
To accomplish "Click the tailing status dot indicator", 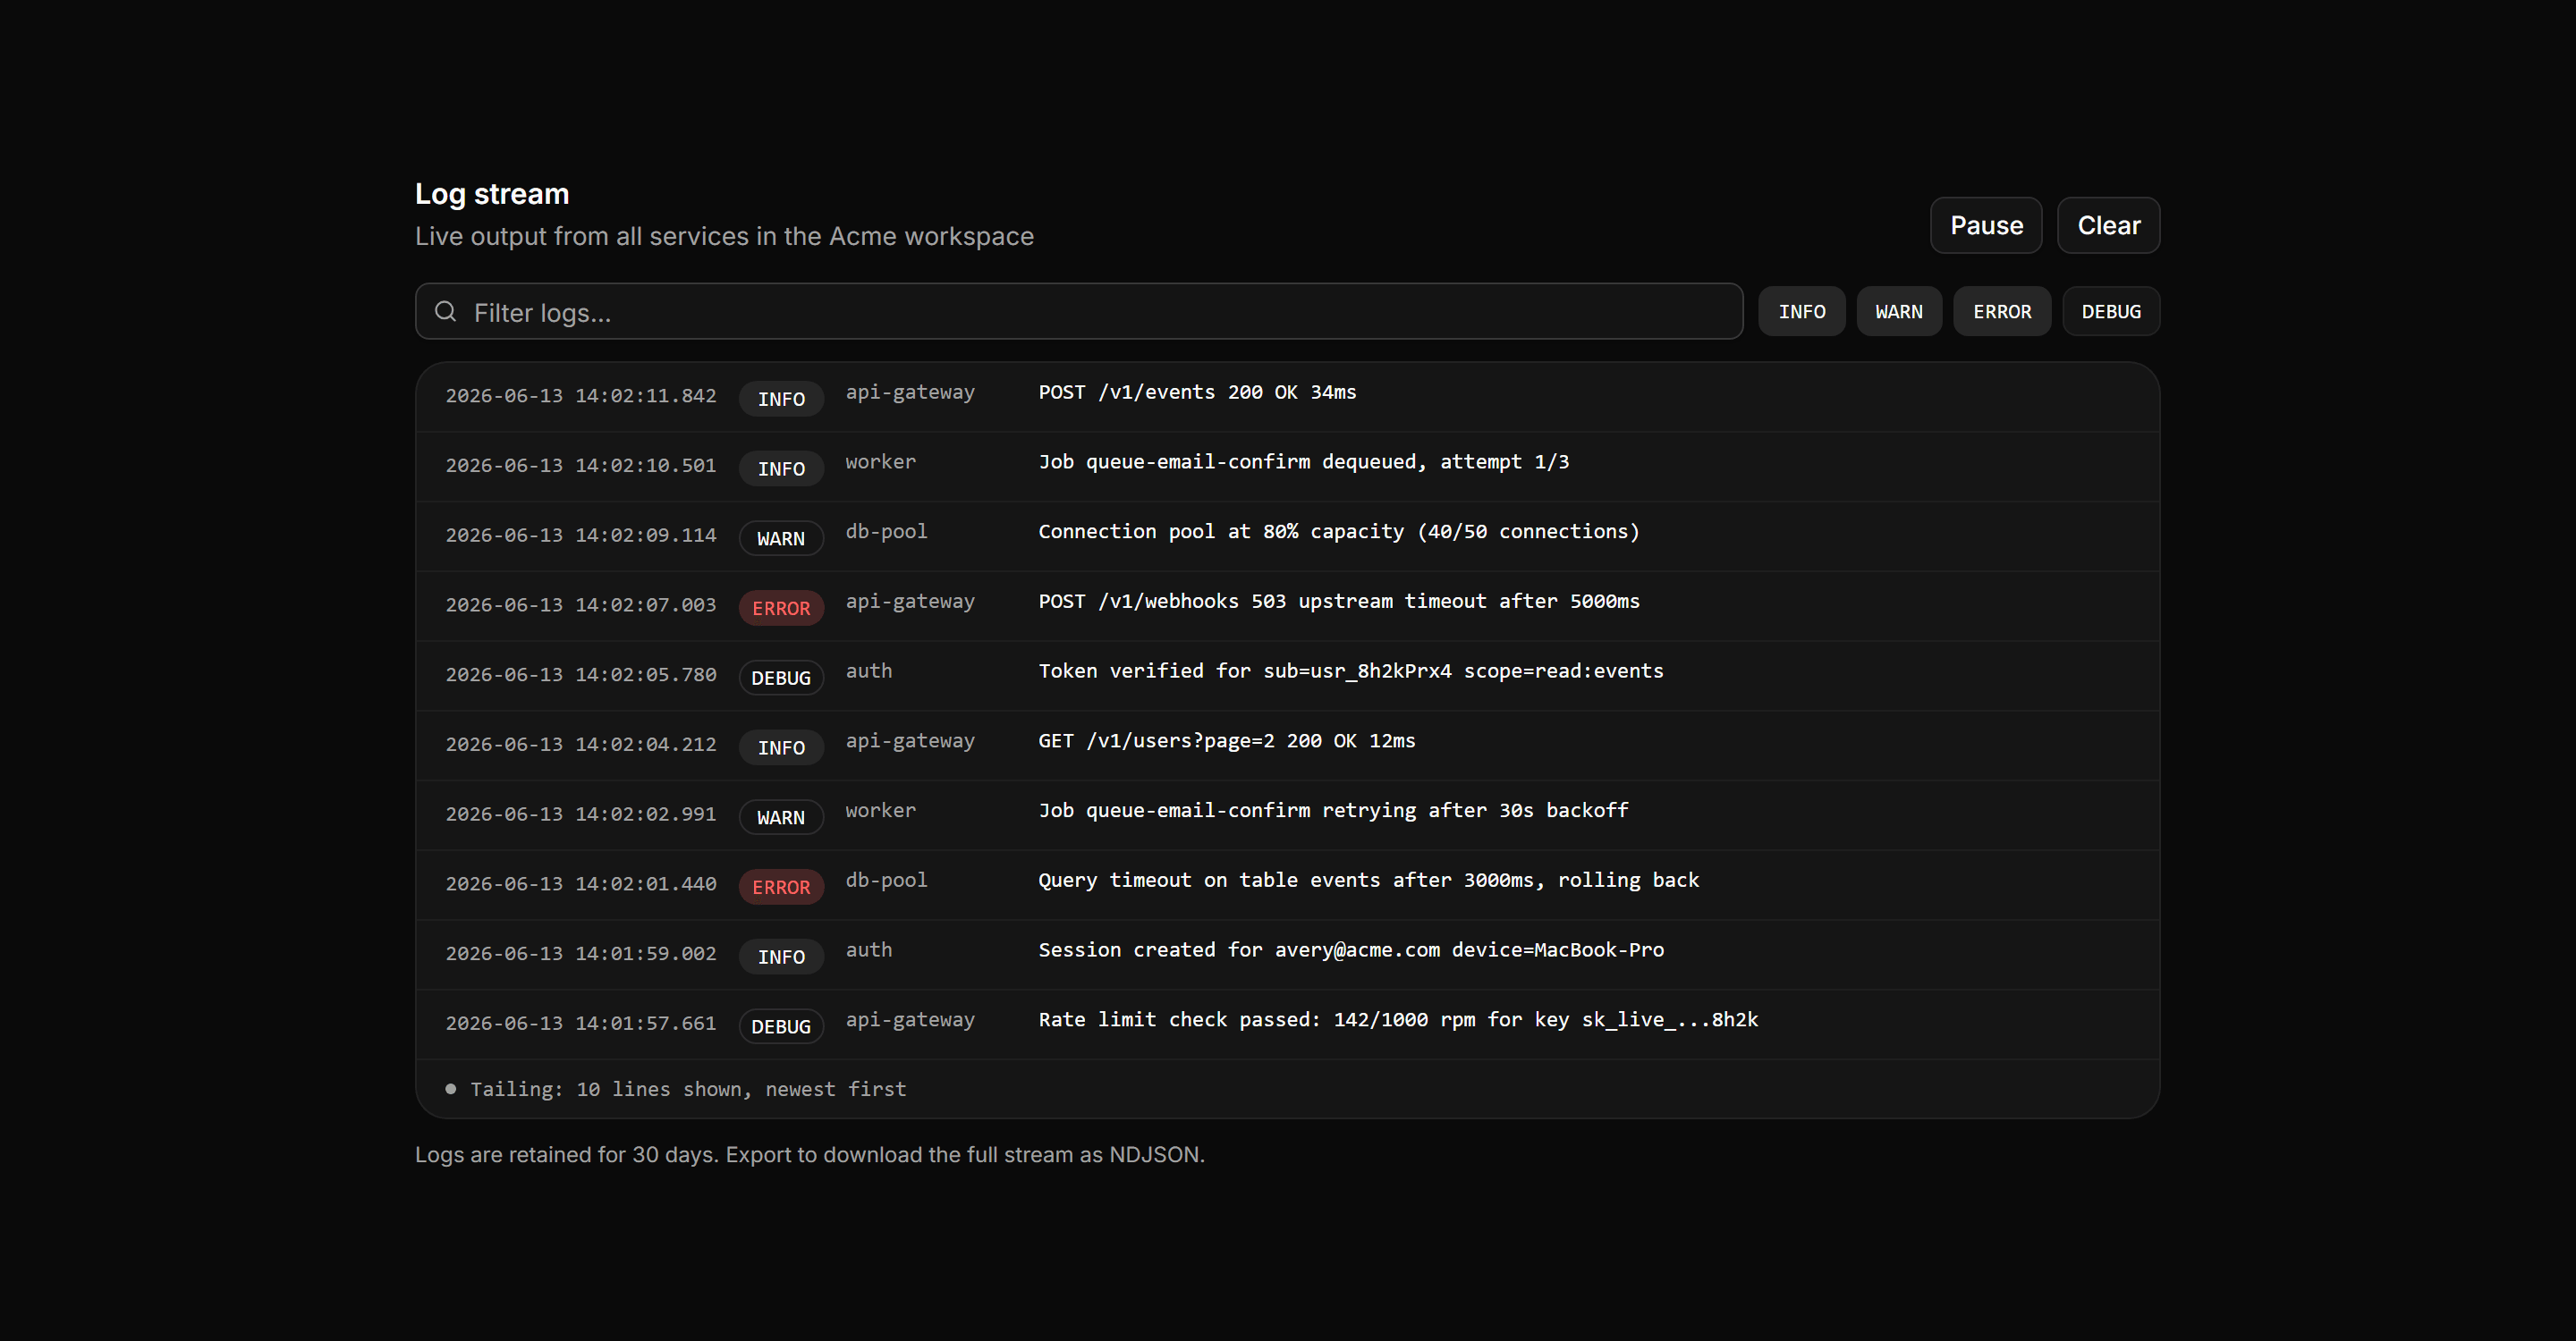I will click(x=451, y=1089).
